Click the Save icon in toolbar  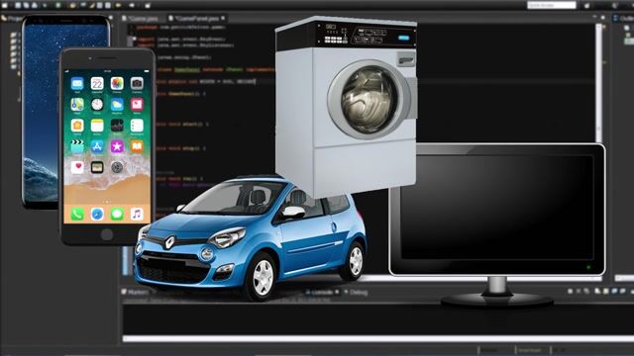(18, 5)
